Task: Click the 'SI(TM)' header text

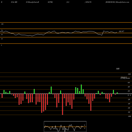Action: 50,2
